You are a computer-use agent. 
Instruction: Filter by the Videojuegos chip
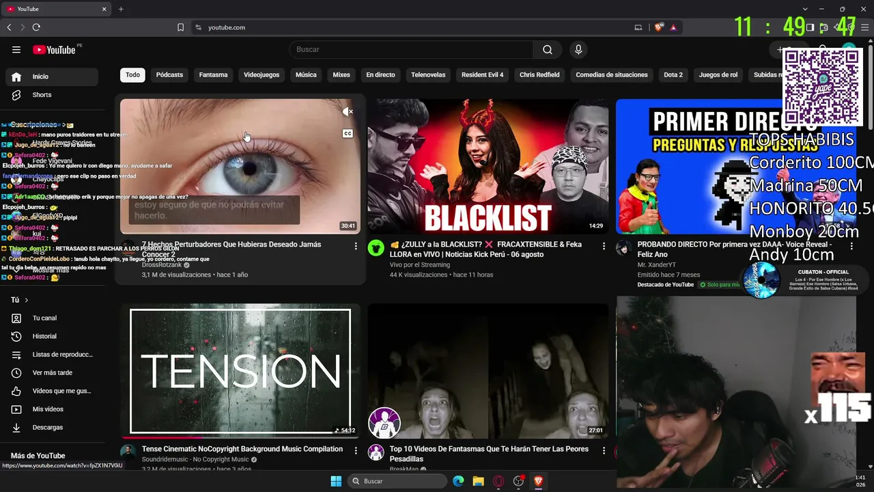click(x=262, y=75)
